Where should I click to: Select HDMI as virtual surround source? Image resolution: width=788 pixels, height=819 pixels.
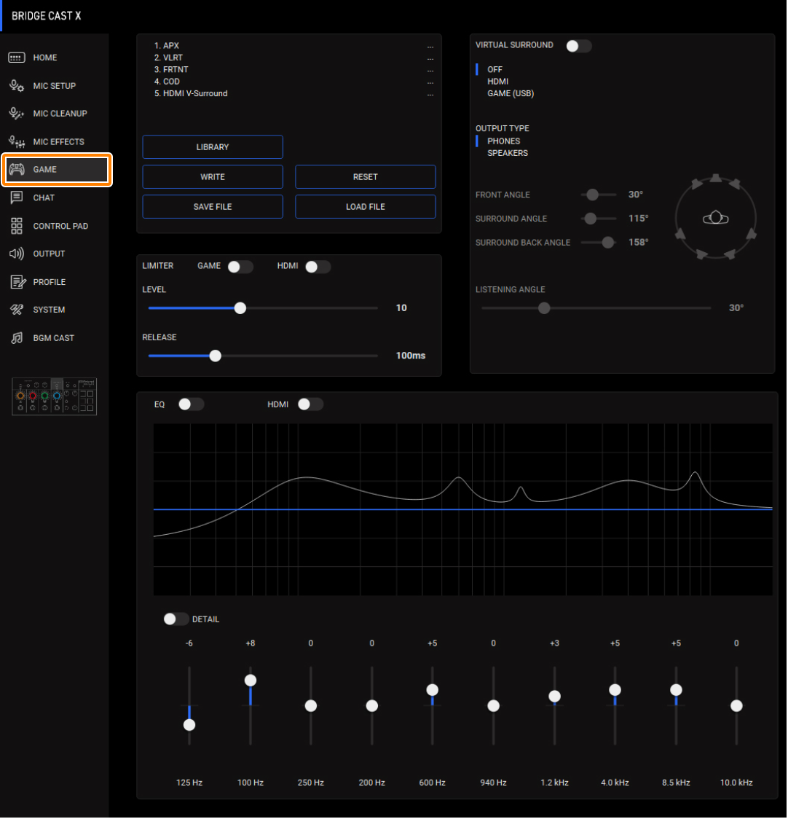(497, 82)
